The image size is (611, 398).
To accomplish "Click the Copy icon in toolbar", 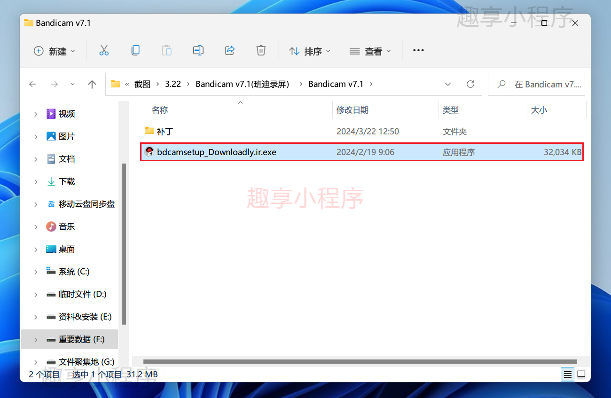I will (x=135, y=51).
